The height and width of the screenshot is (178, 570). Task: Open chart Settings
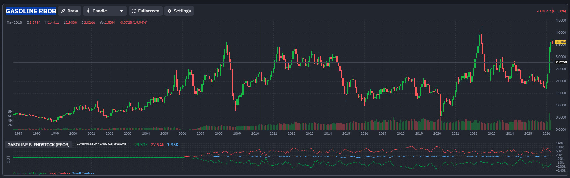[179, 11]
